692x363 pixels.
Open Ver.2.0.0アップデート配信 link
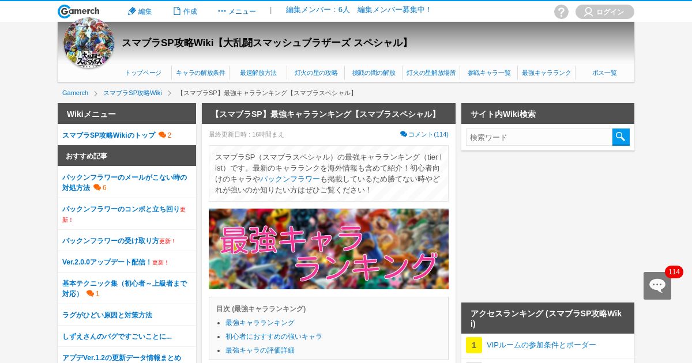click(107, 262)
